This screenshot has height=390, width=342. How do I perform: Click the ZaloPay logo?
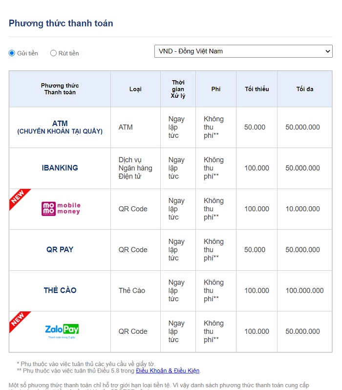click(x=62, y=331)
